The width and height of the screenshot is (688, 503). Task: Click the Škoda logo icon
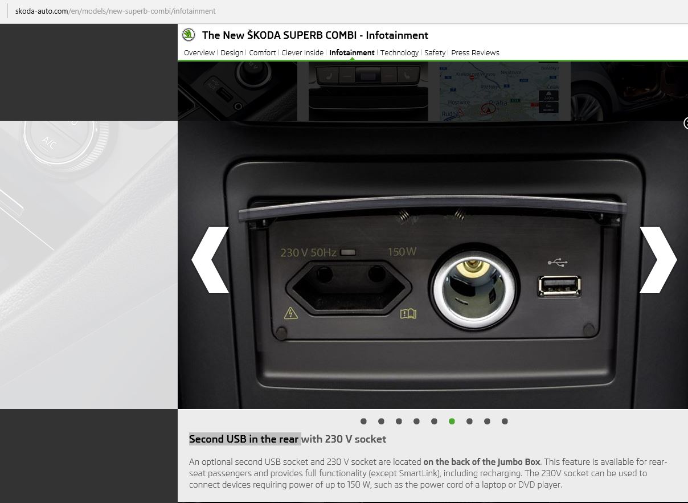(189, 35)
